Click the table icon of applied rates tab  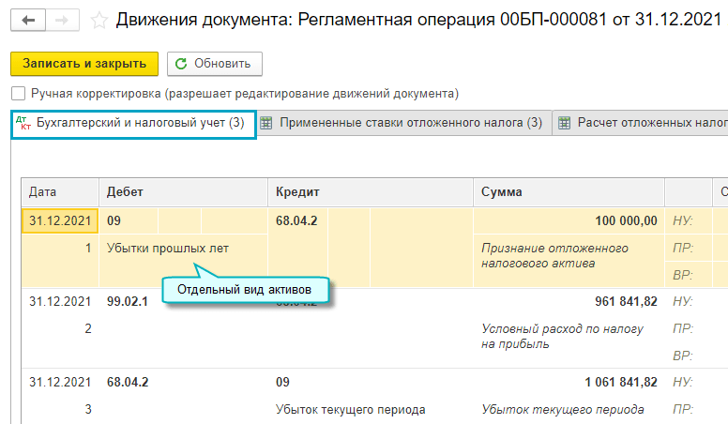click(266, 123)
